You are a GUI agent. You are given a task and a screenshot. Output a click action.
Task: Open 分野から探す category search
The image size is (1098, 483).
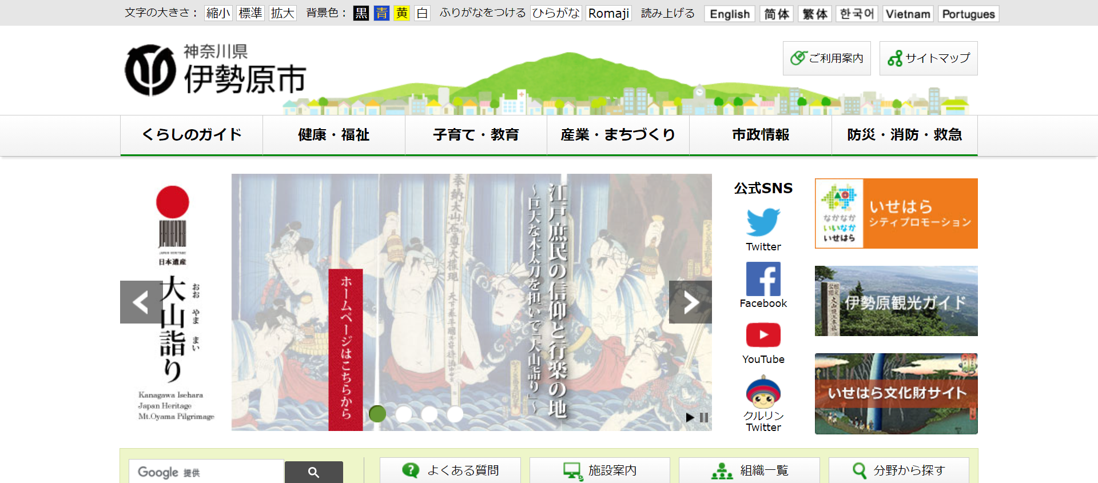899,470
